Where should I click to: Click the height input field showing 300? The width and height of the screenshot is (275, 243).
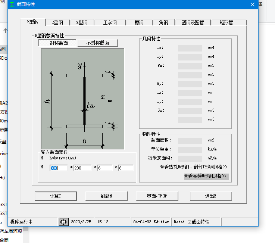pyautogui.click(x=58, y=168)
